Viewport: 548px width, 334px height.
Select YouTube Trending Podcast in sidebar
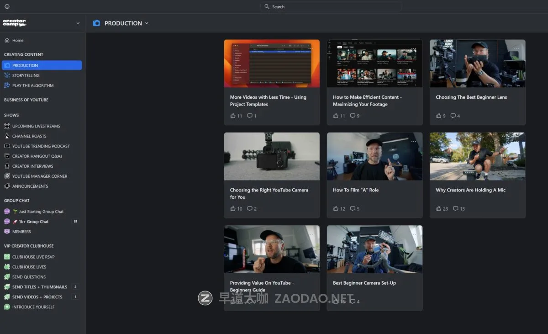coord(41,146)
